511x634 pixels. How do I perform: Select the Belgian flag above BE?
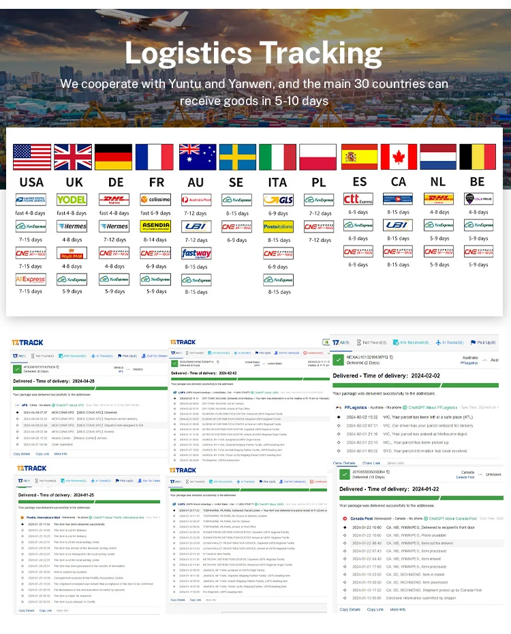[x=478, y=157]
